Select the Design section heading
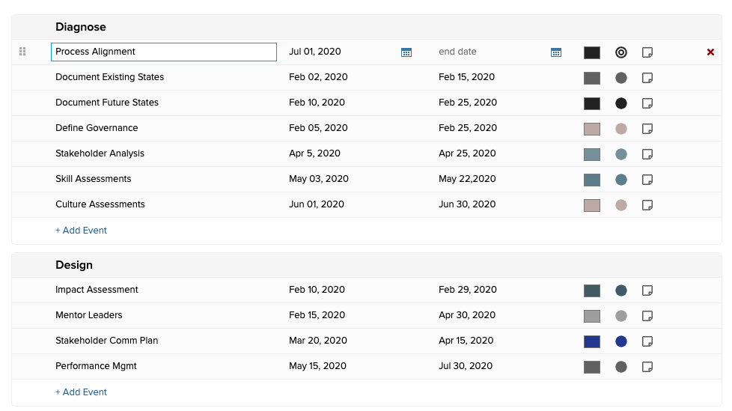 point(74,265)
